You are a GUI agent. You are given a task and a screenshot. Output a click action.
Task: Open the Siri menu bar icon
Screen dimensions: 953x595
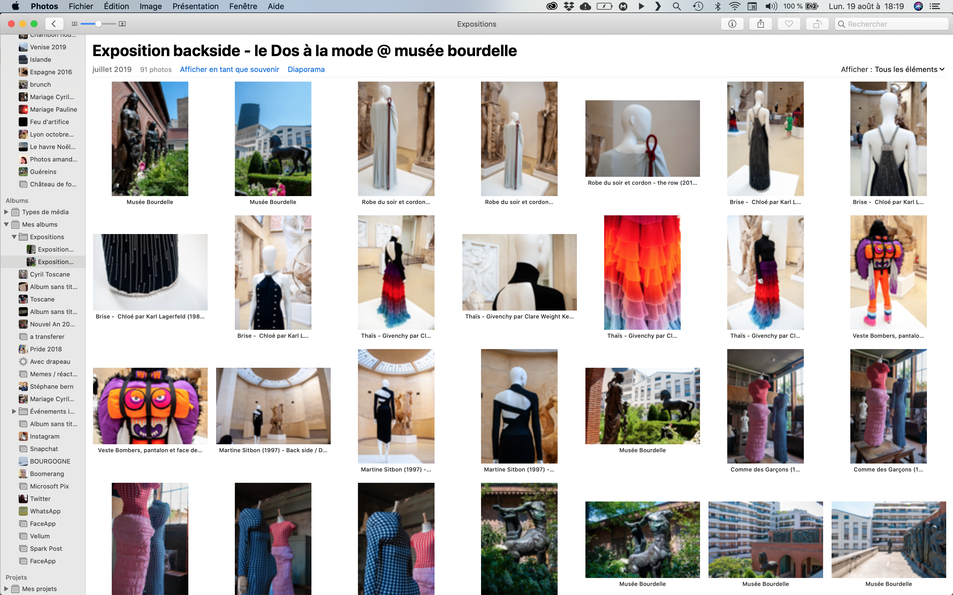click(x=918, y=6)
